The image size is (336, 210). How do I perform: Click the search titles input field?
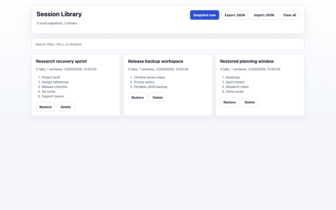coord(168,44)
